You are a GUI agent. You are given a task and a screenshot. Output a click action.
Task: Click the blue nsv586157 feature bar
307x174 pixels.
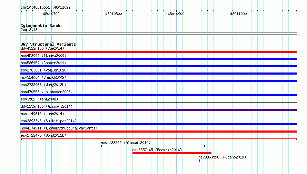click(x=159, y=66)
